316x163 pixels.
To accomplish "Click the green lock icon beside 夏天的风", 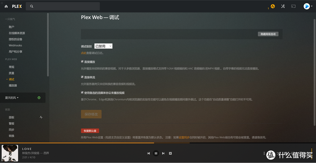I will 39,98.
